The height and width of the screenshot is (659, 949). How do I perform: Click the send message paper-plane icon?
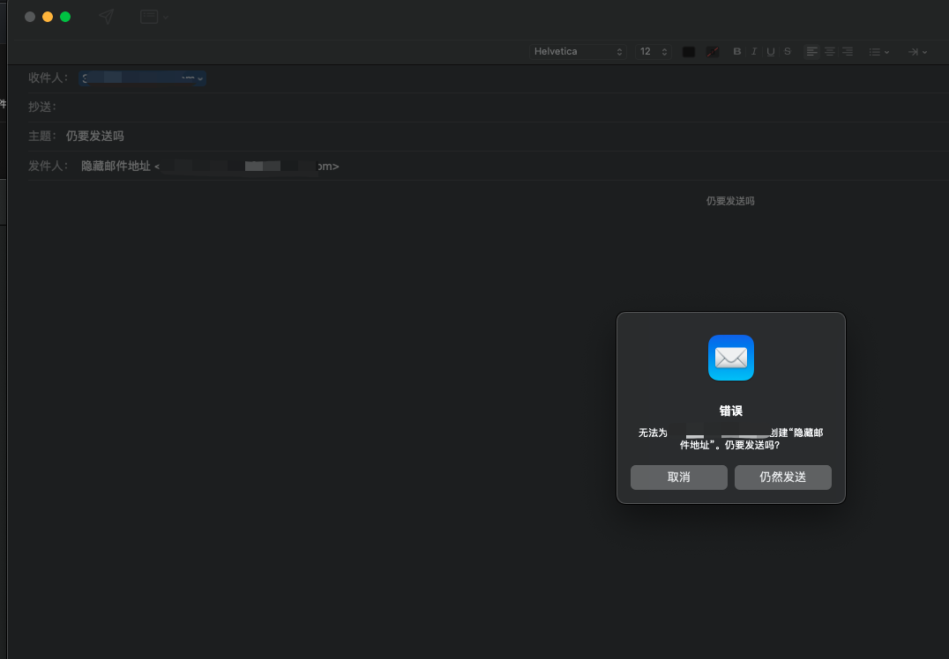[107, 17]
